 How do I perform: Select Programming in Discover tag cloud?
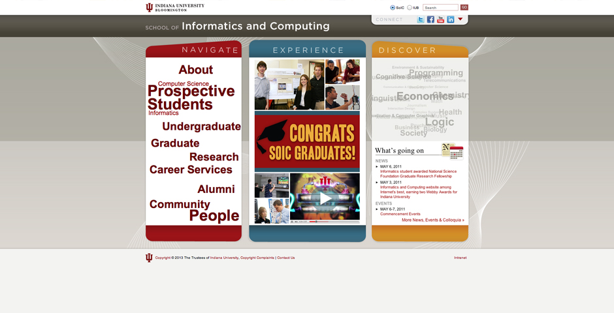pyautogui.click(x=436, y=72)
